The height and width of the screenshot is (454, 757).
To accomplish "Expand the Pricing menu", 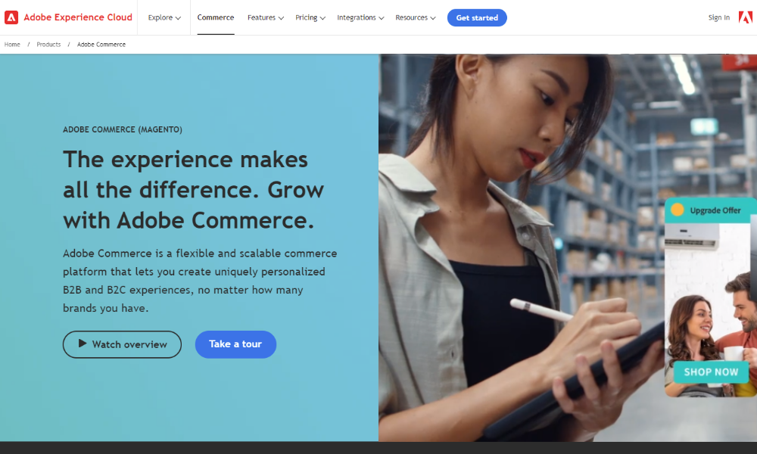I will [x=310, y=18].
